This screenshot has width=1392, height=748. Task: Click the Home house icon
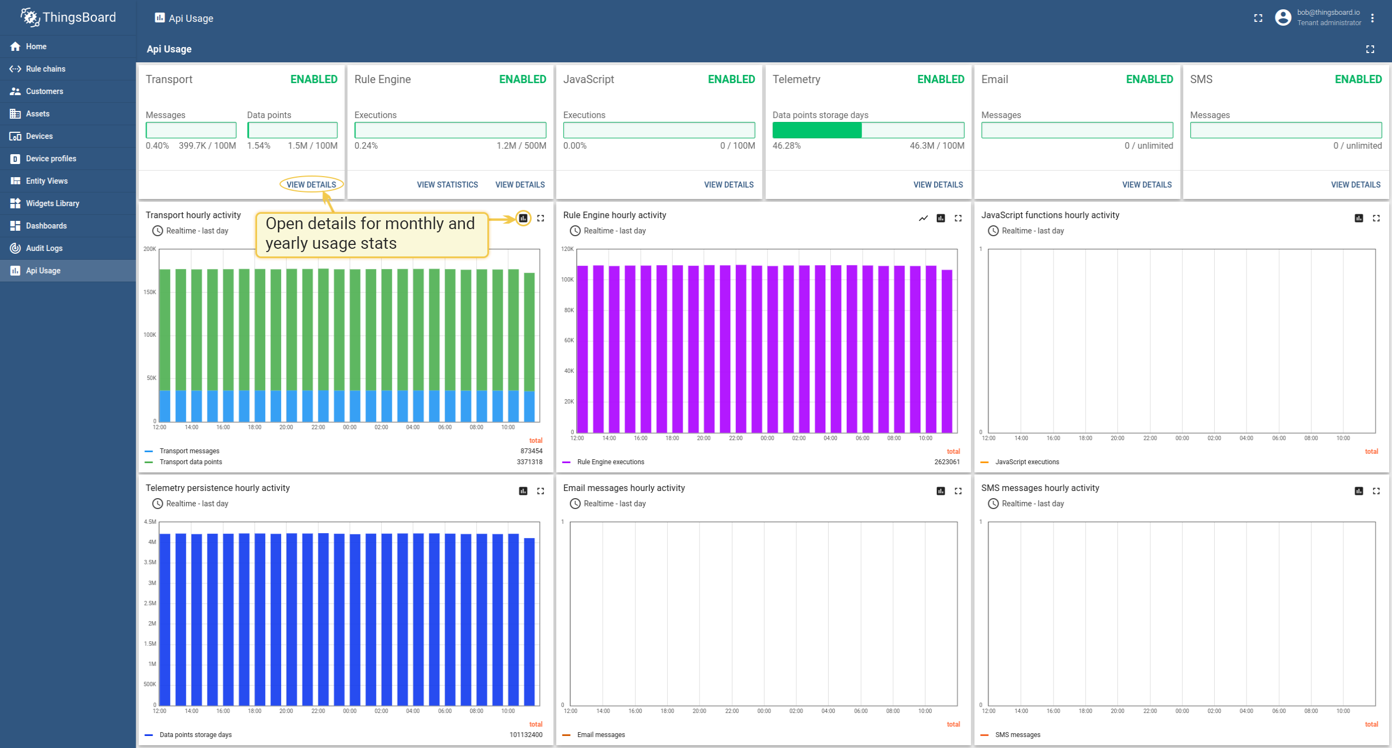coord(15,46)
